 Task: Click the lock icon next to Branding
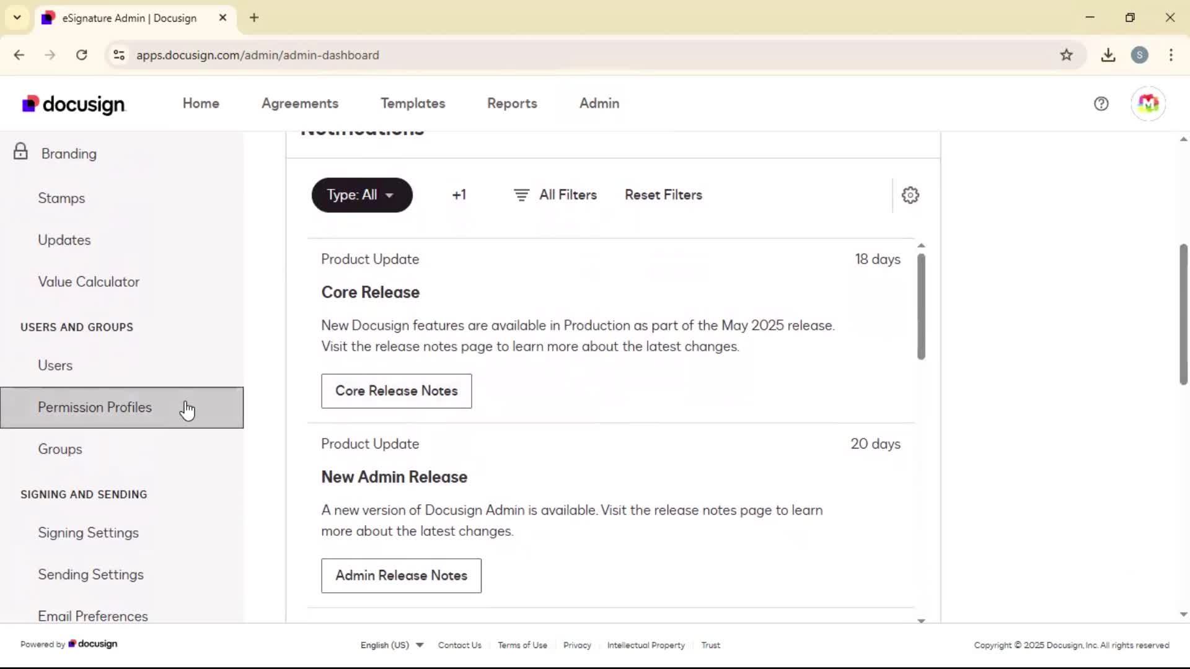[x=20, y=151]
